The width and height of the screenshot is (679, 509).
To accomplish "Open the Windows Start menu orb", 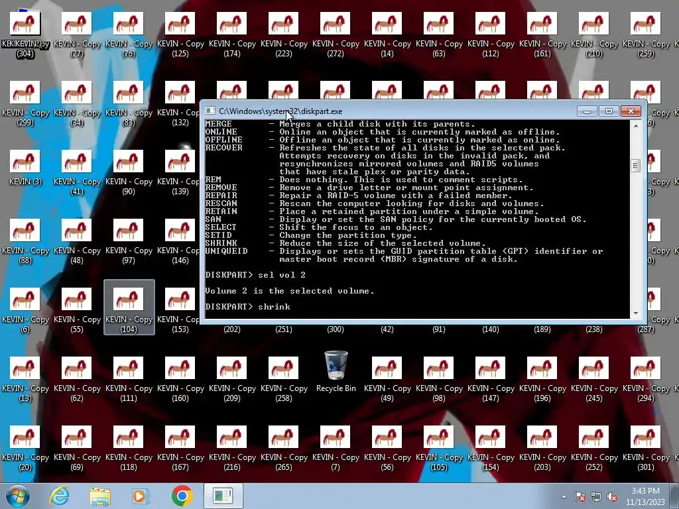I will coord(18,496).
